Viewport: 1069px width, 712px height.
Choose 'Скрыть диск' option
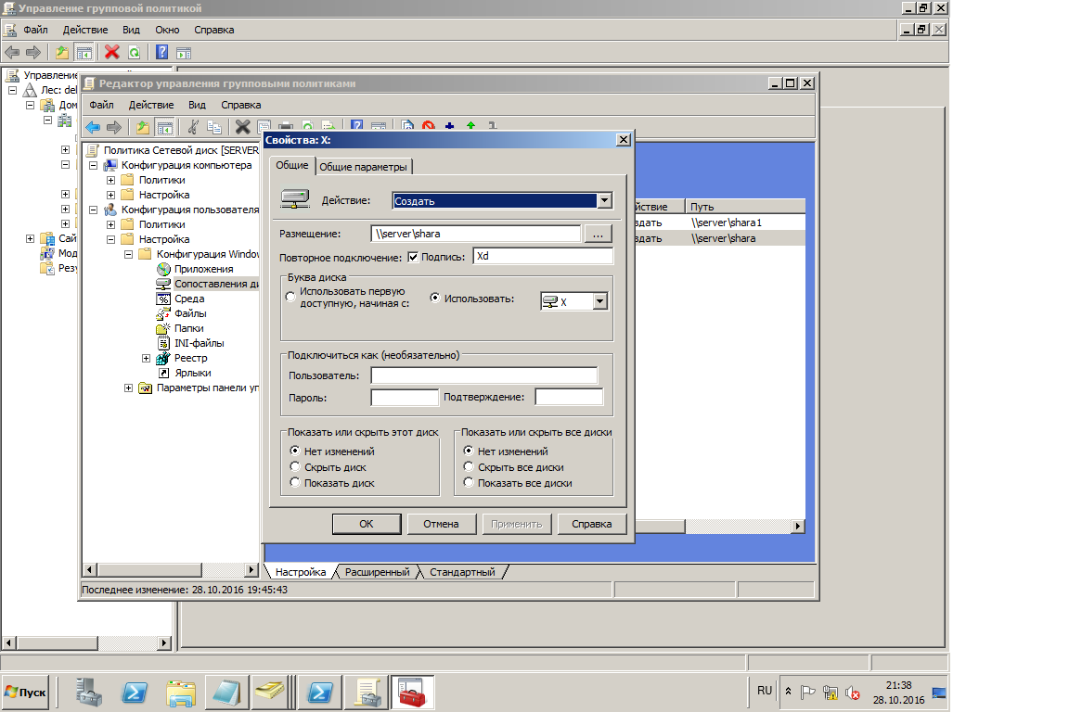click(x=294, y=466)
